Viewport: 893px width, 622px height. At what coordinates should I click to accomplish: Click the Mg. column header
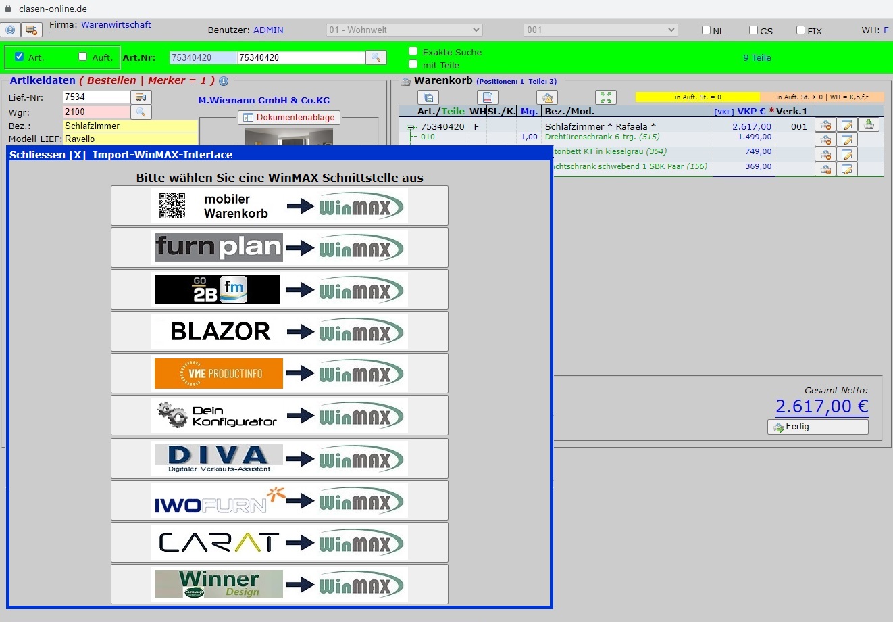click(529, 112)
